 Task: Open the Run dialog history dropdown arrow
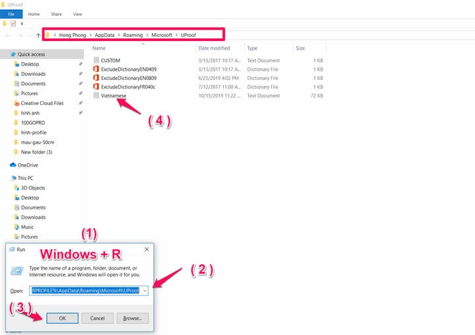click(144, 291)
